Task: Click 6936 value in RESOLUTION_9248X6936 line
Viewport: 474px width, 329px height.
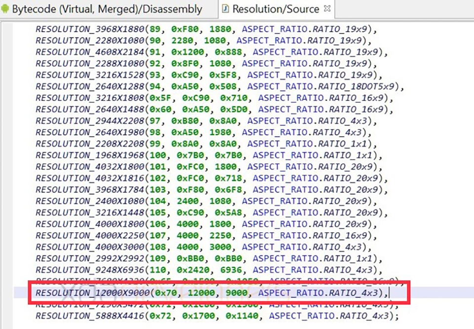Action: (x=231, y=270)
